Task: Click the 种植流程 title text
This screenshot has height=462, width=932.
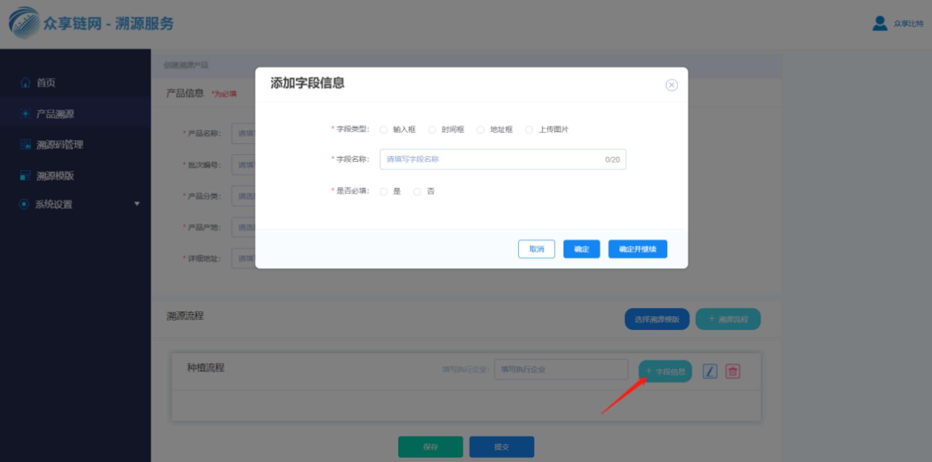Action: 205,368
